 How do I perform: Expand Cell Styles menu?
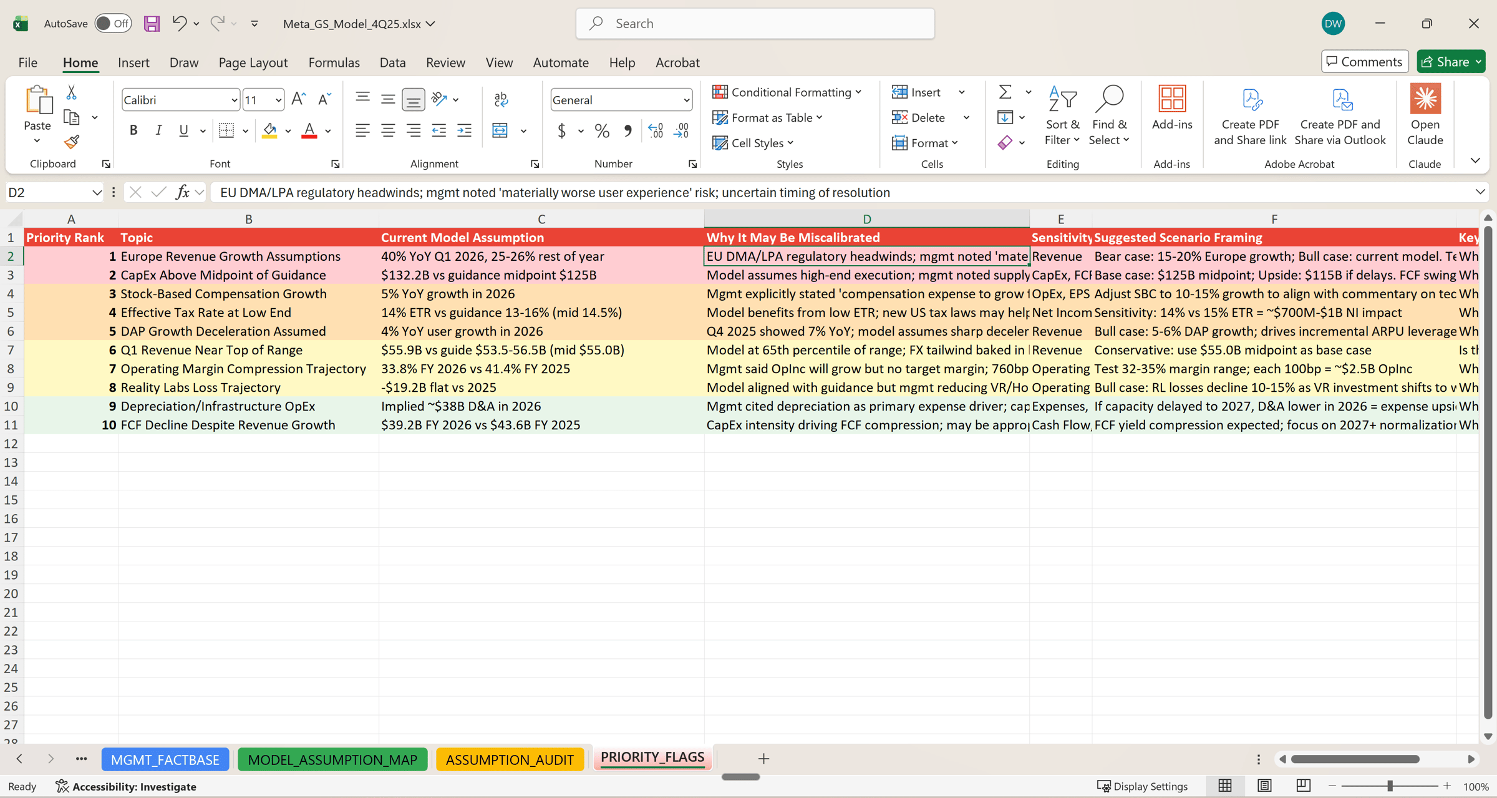(x=753, y=143)
